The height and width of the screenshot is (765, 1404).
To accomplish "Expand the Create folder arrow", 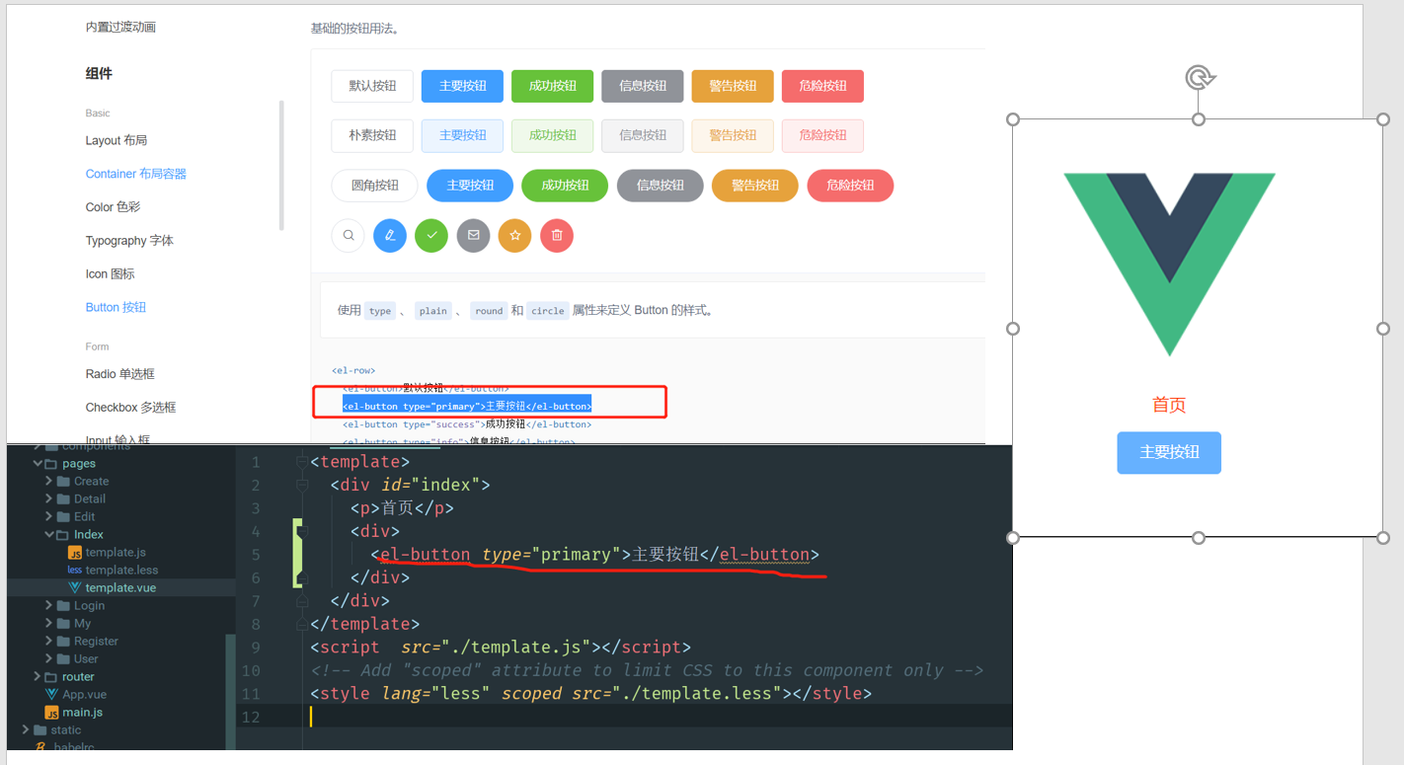I will (x=49, y=482).
